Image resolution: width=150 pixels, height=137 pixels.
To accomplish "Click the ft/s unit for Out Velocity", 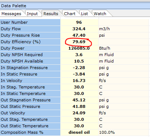I will pyautogui.click(x=103, y=113).
